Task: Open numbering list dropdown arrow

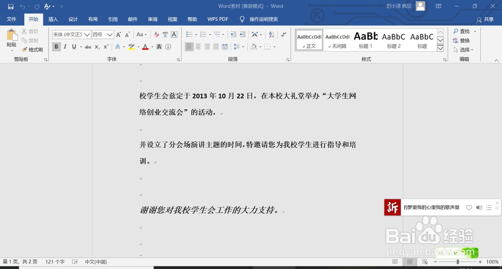Action: tap(210, 35)
